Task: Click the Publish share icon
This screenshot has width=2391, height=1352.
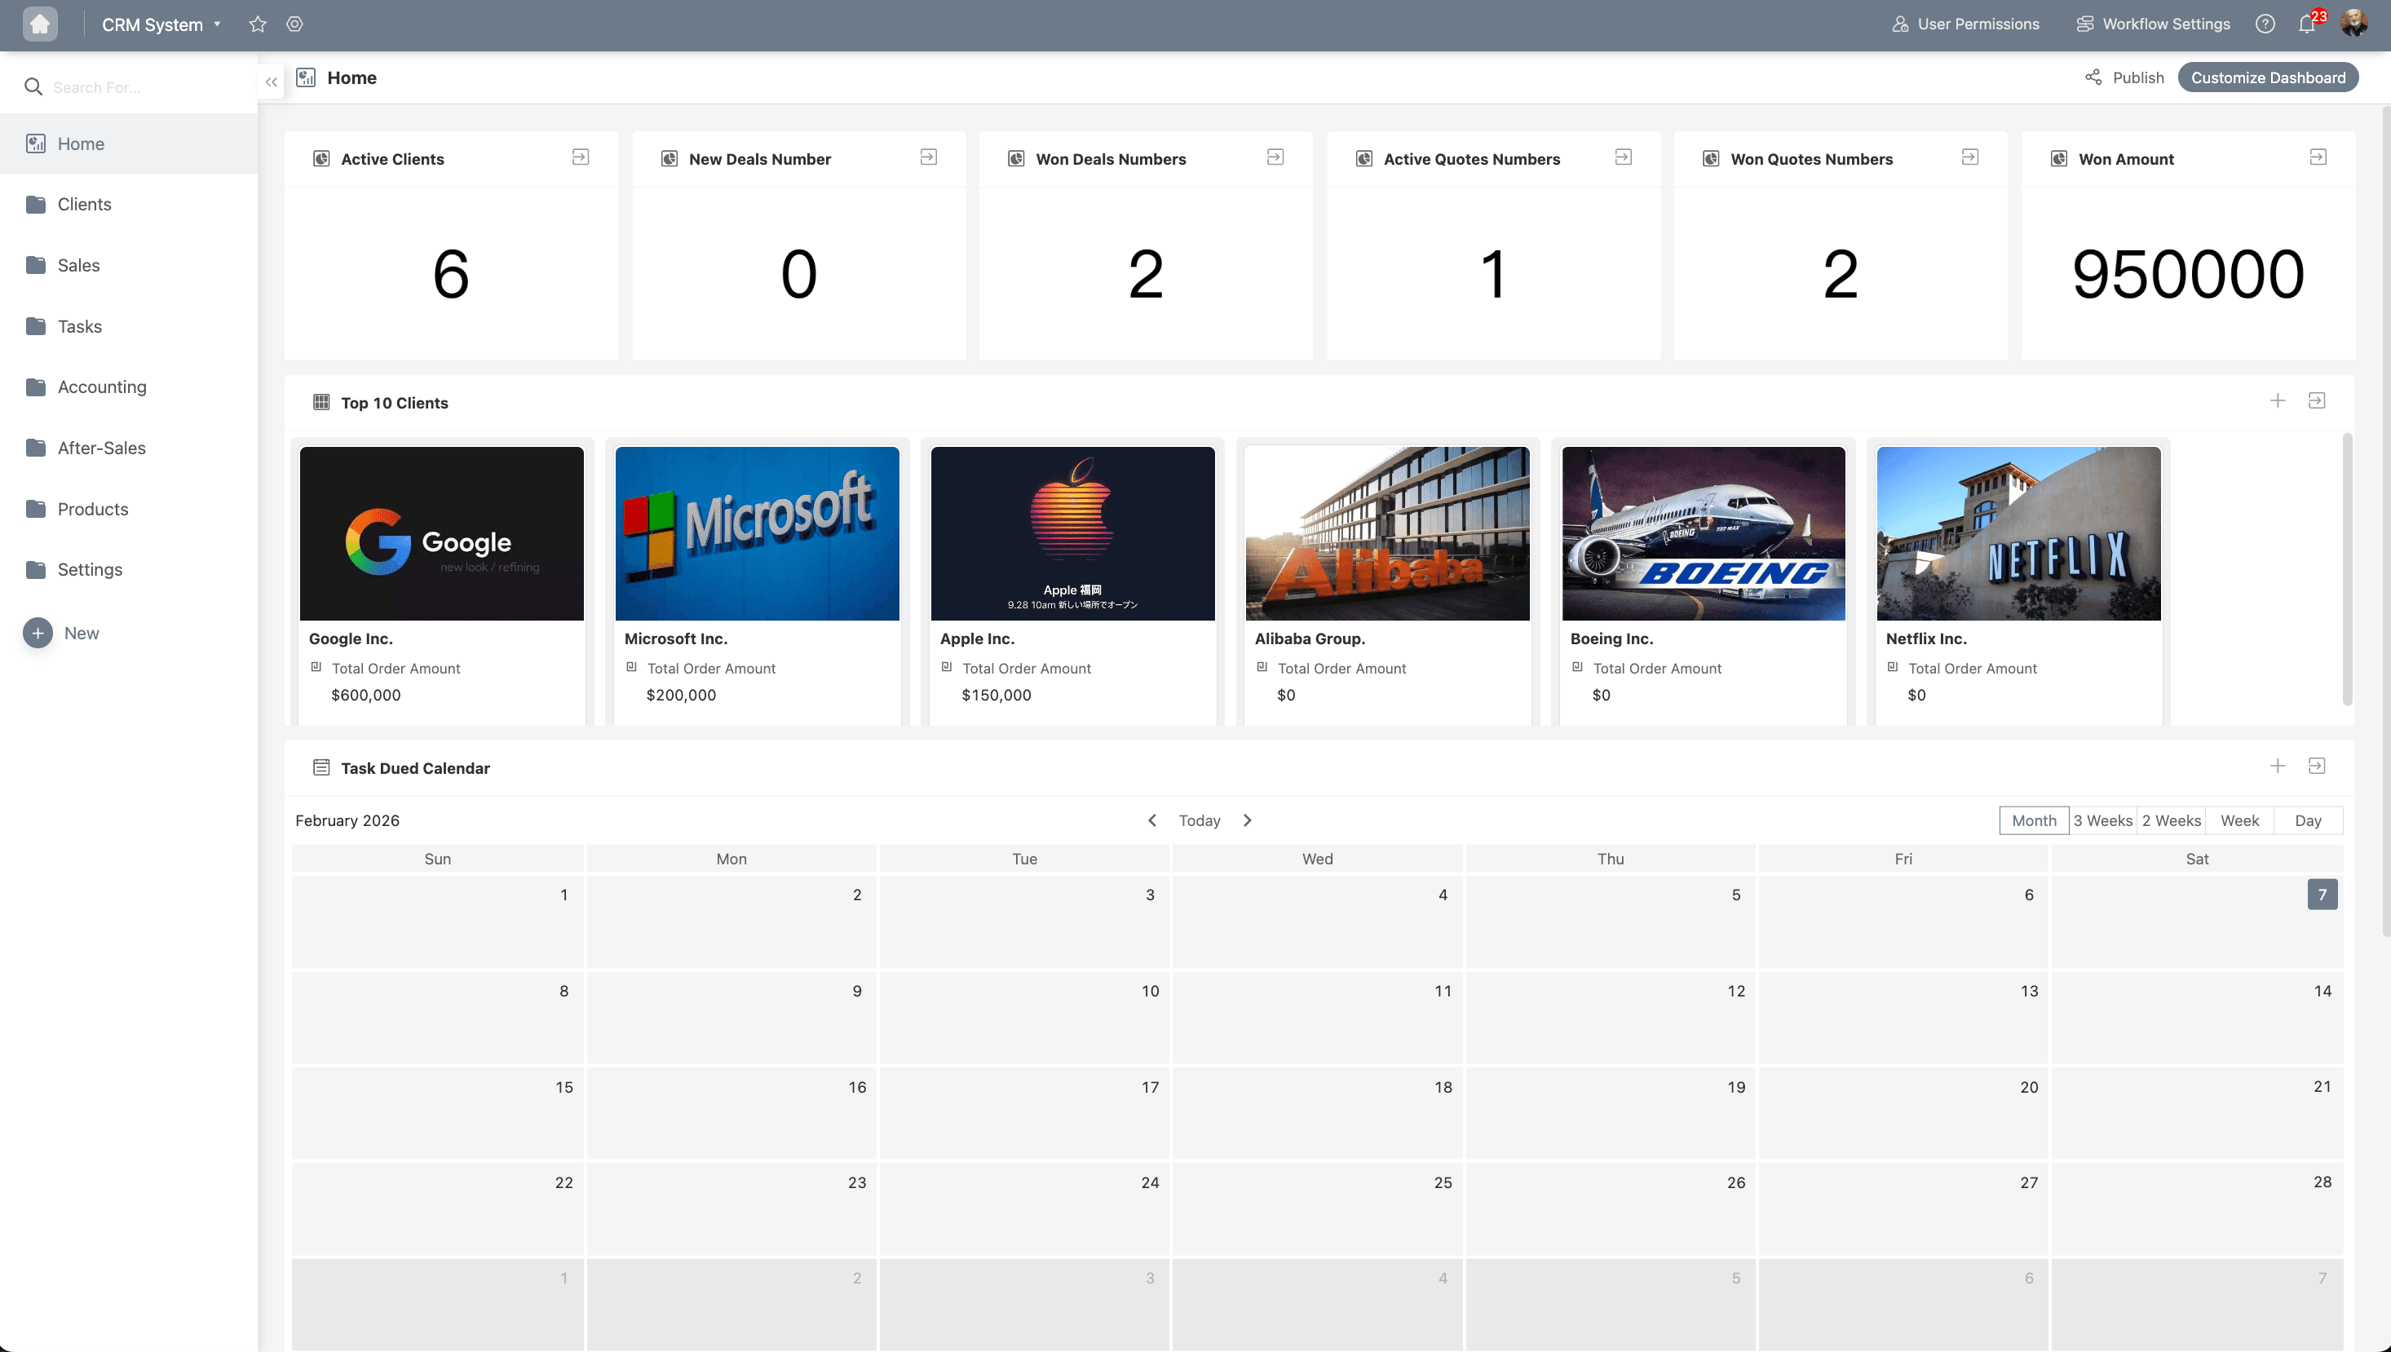Action: [2093, 78]
